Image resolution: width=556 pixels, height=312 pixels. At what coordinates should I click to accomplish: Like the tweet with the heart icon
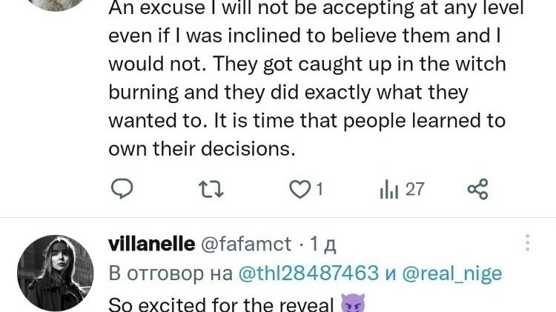[299, 190]
